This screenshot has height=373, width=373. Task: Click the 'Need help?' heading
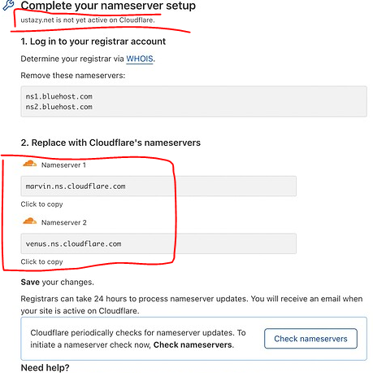45,367
